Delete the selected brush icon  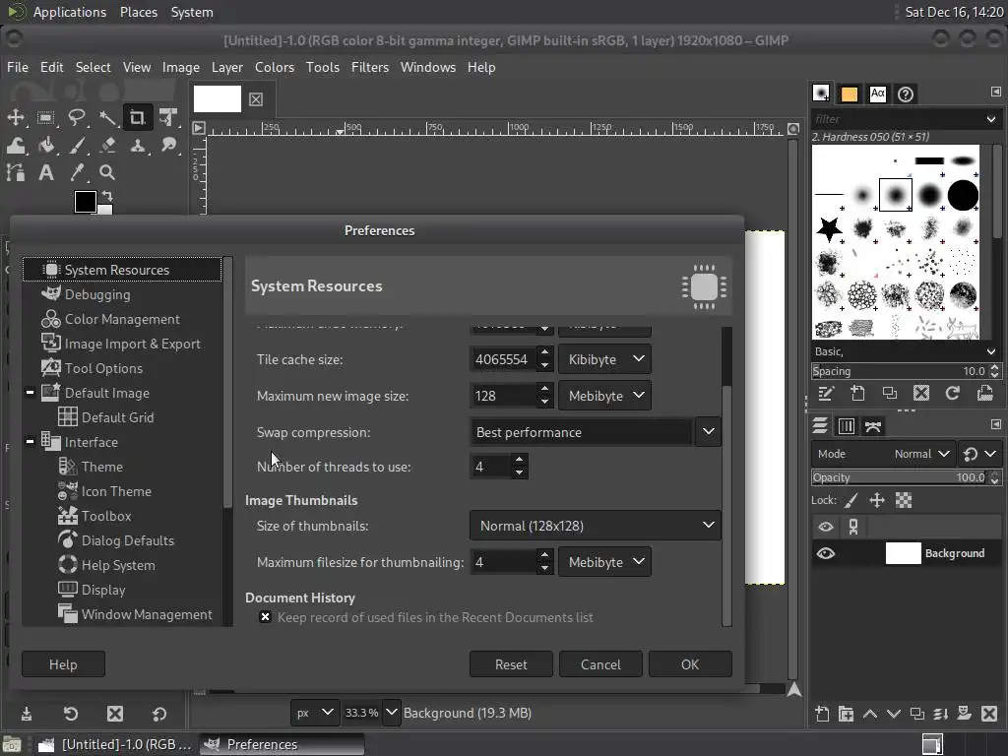tap(921, 394)
